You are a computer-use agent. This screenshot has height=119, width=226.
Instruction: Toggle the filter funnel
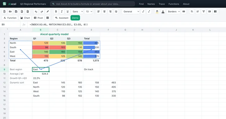point(203,12)
